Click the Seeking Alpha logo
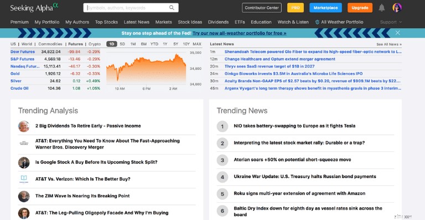 click(x=34, y=7)
